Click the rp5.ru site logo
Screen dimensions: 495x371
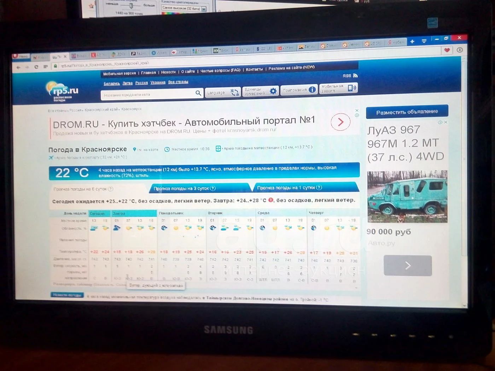click(x=62, y=91)
